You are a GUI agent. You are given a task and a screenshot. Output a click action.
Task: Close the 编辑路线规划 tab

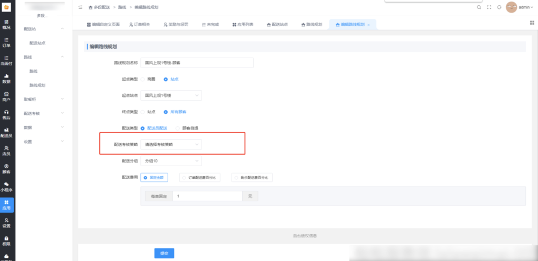click(368, 25)
